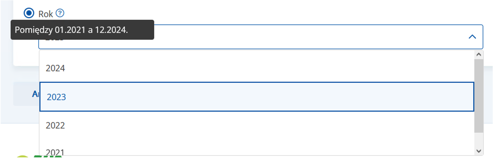493x158 pixels.
Task: Click the help question mark beside Rok
Action: coord(60,13)
